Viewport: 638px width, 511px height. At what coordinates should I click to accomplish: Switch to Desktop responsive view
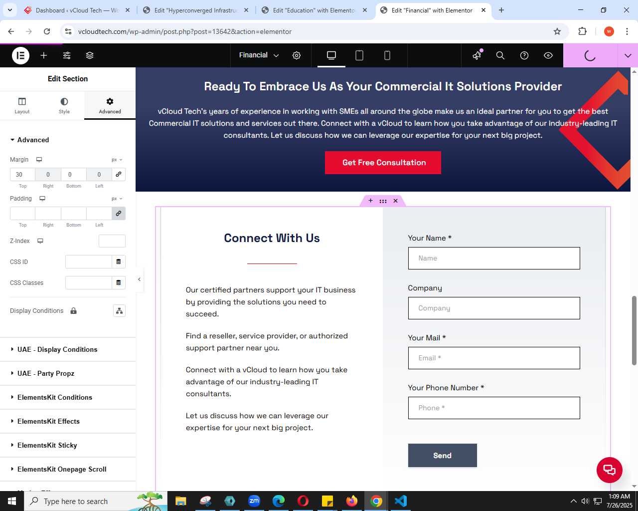(x=331, y=55)
